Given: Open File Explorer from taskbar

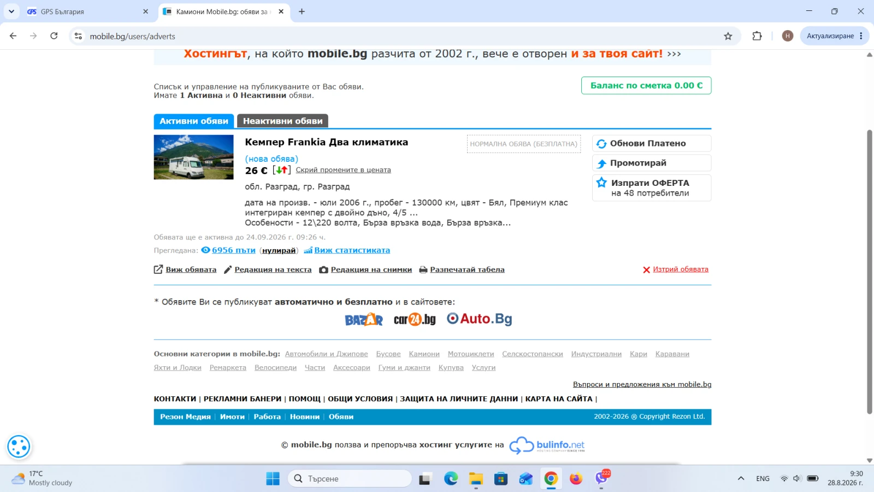Looking at the screenshot, I should click(x=476, y=479).
